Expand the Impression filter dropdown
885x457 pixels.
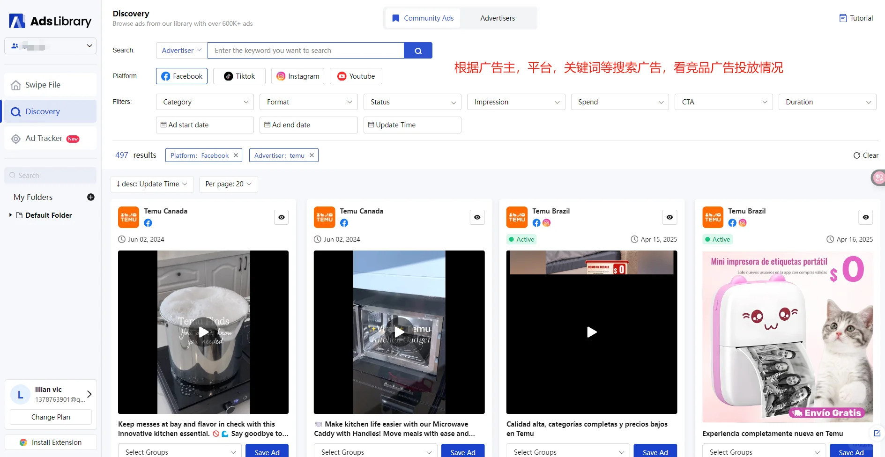[516, 102]
